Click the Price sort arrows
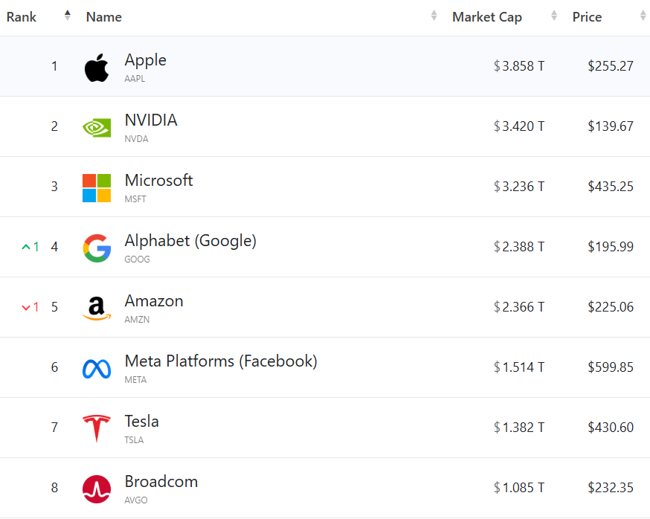 tap(643, 16)
